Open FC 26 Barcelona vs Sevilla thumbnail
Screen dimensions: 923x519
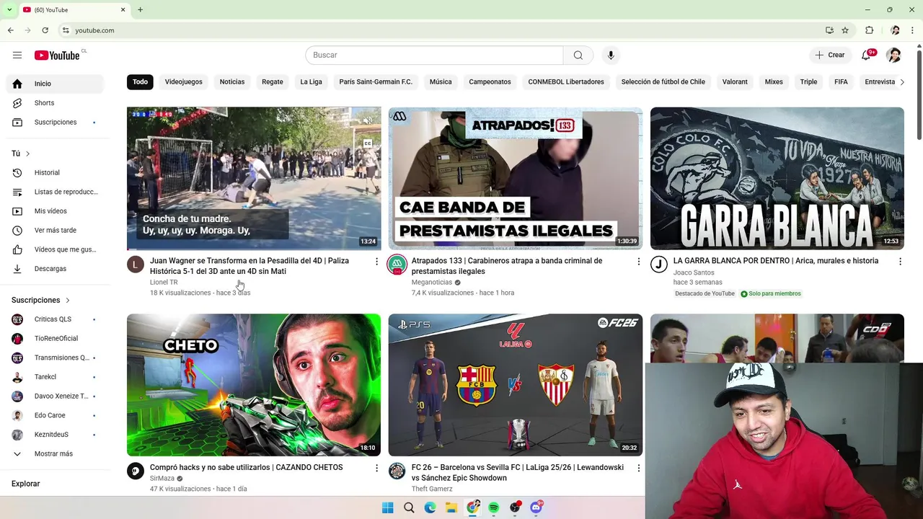point(516,385)
